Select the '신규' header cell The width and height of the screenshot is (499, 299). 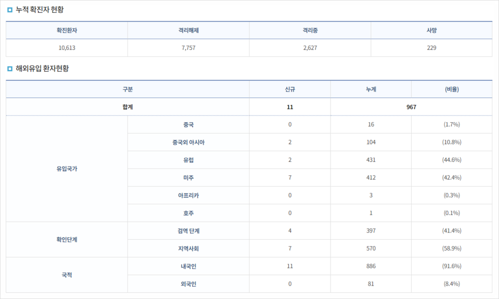tap(290, 89)
